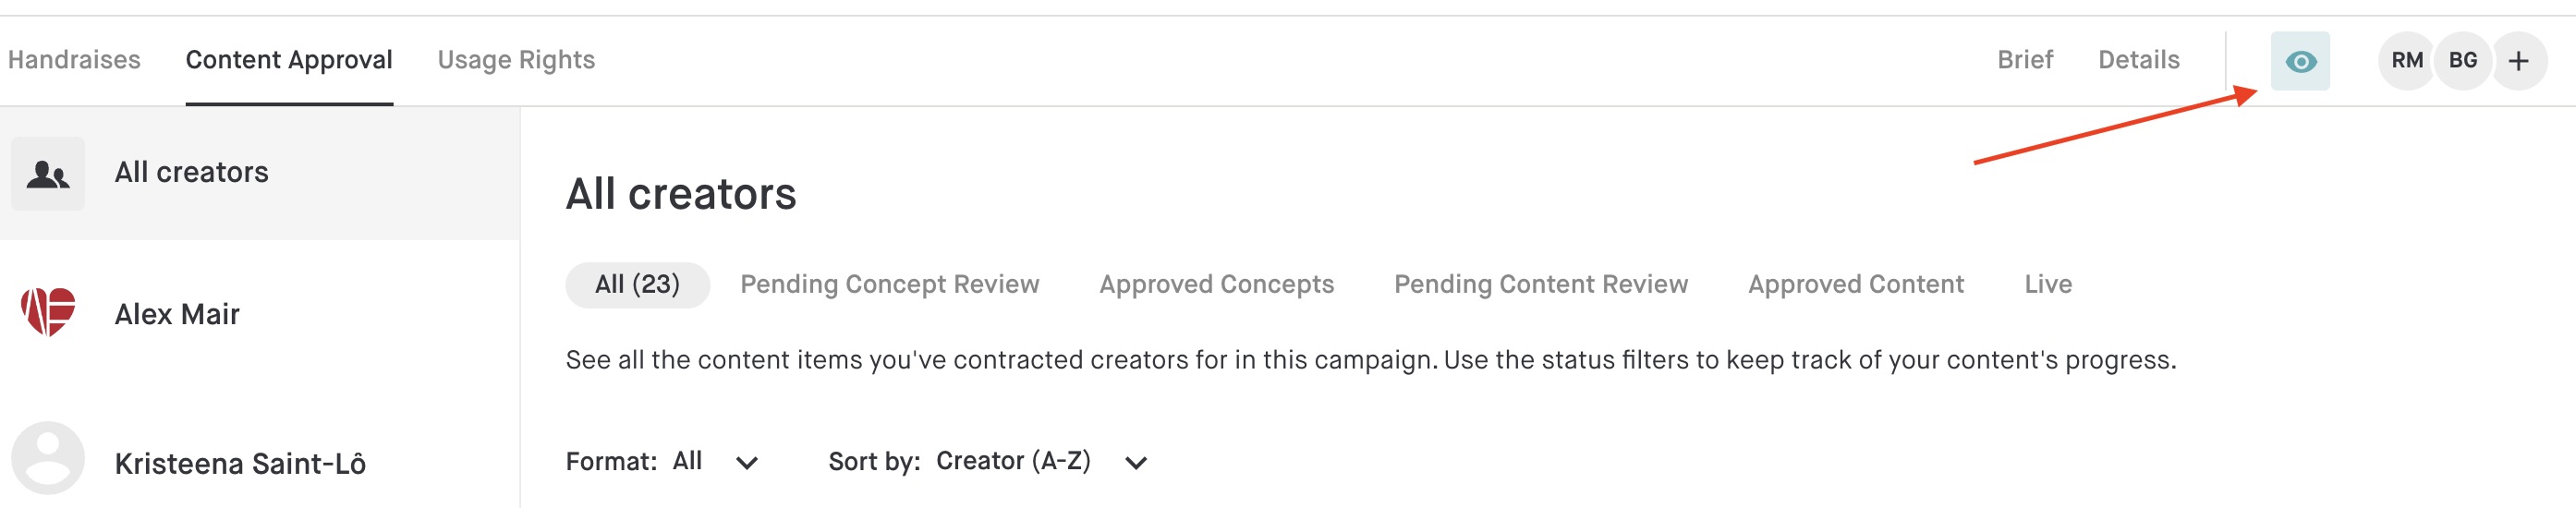Open the Details link

2138,60
